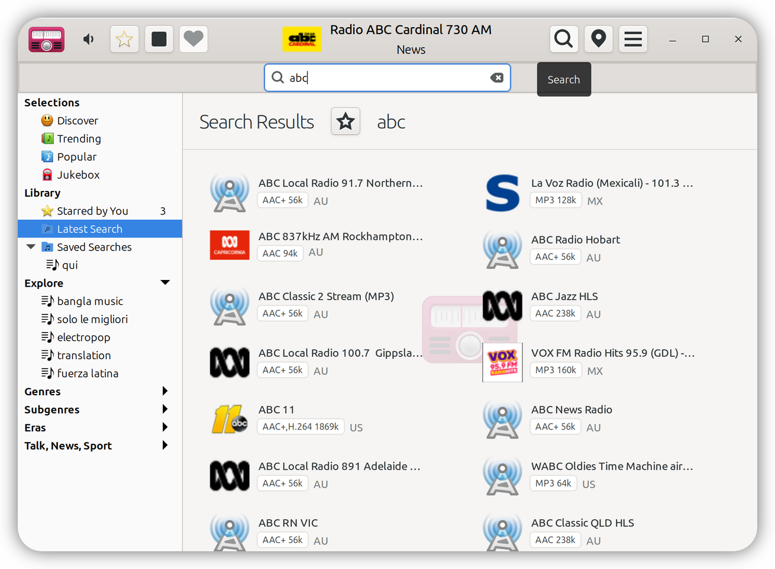775x569 pixels.
Task: Clear the search text with the backspace icon
Action: click(497, 78)
